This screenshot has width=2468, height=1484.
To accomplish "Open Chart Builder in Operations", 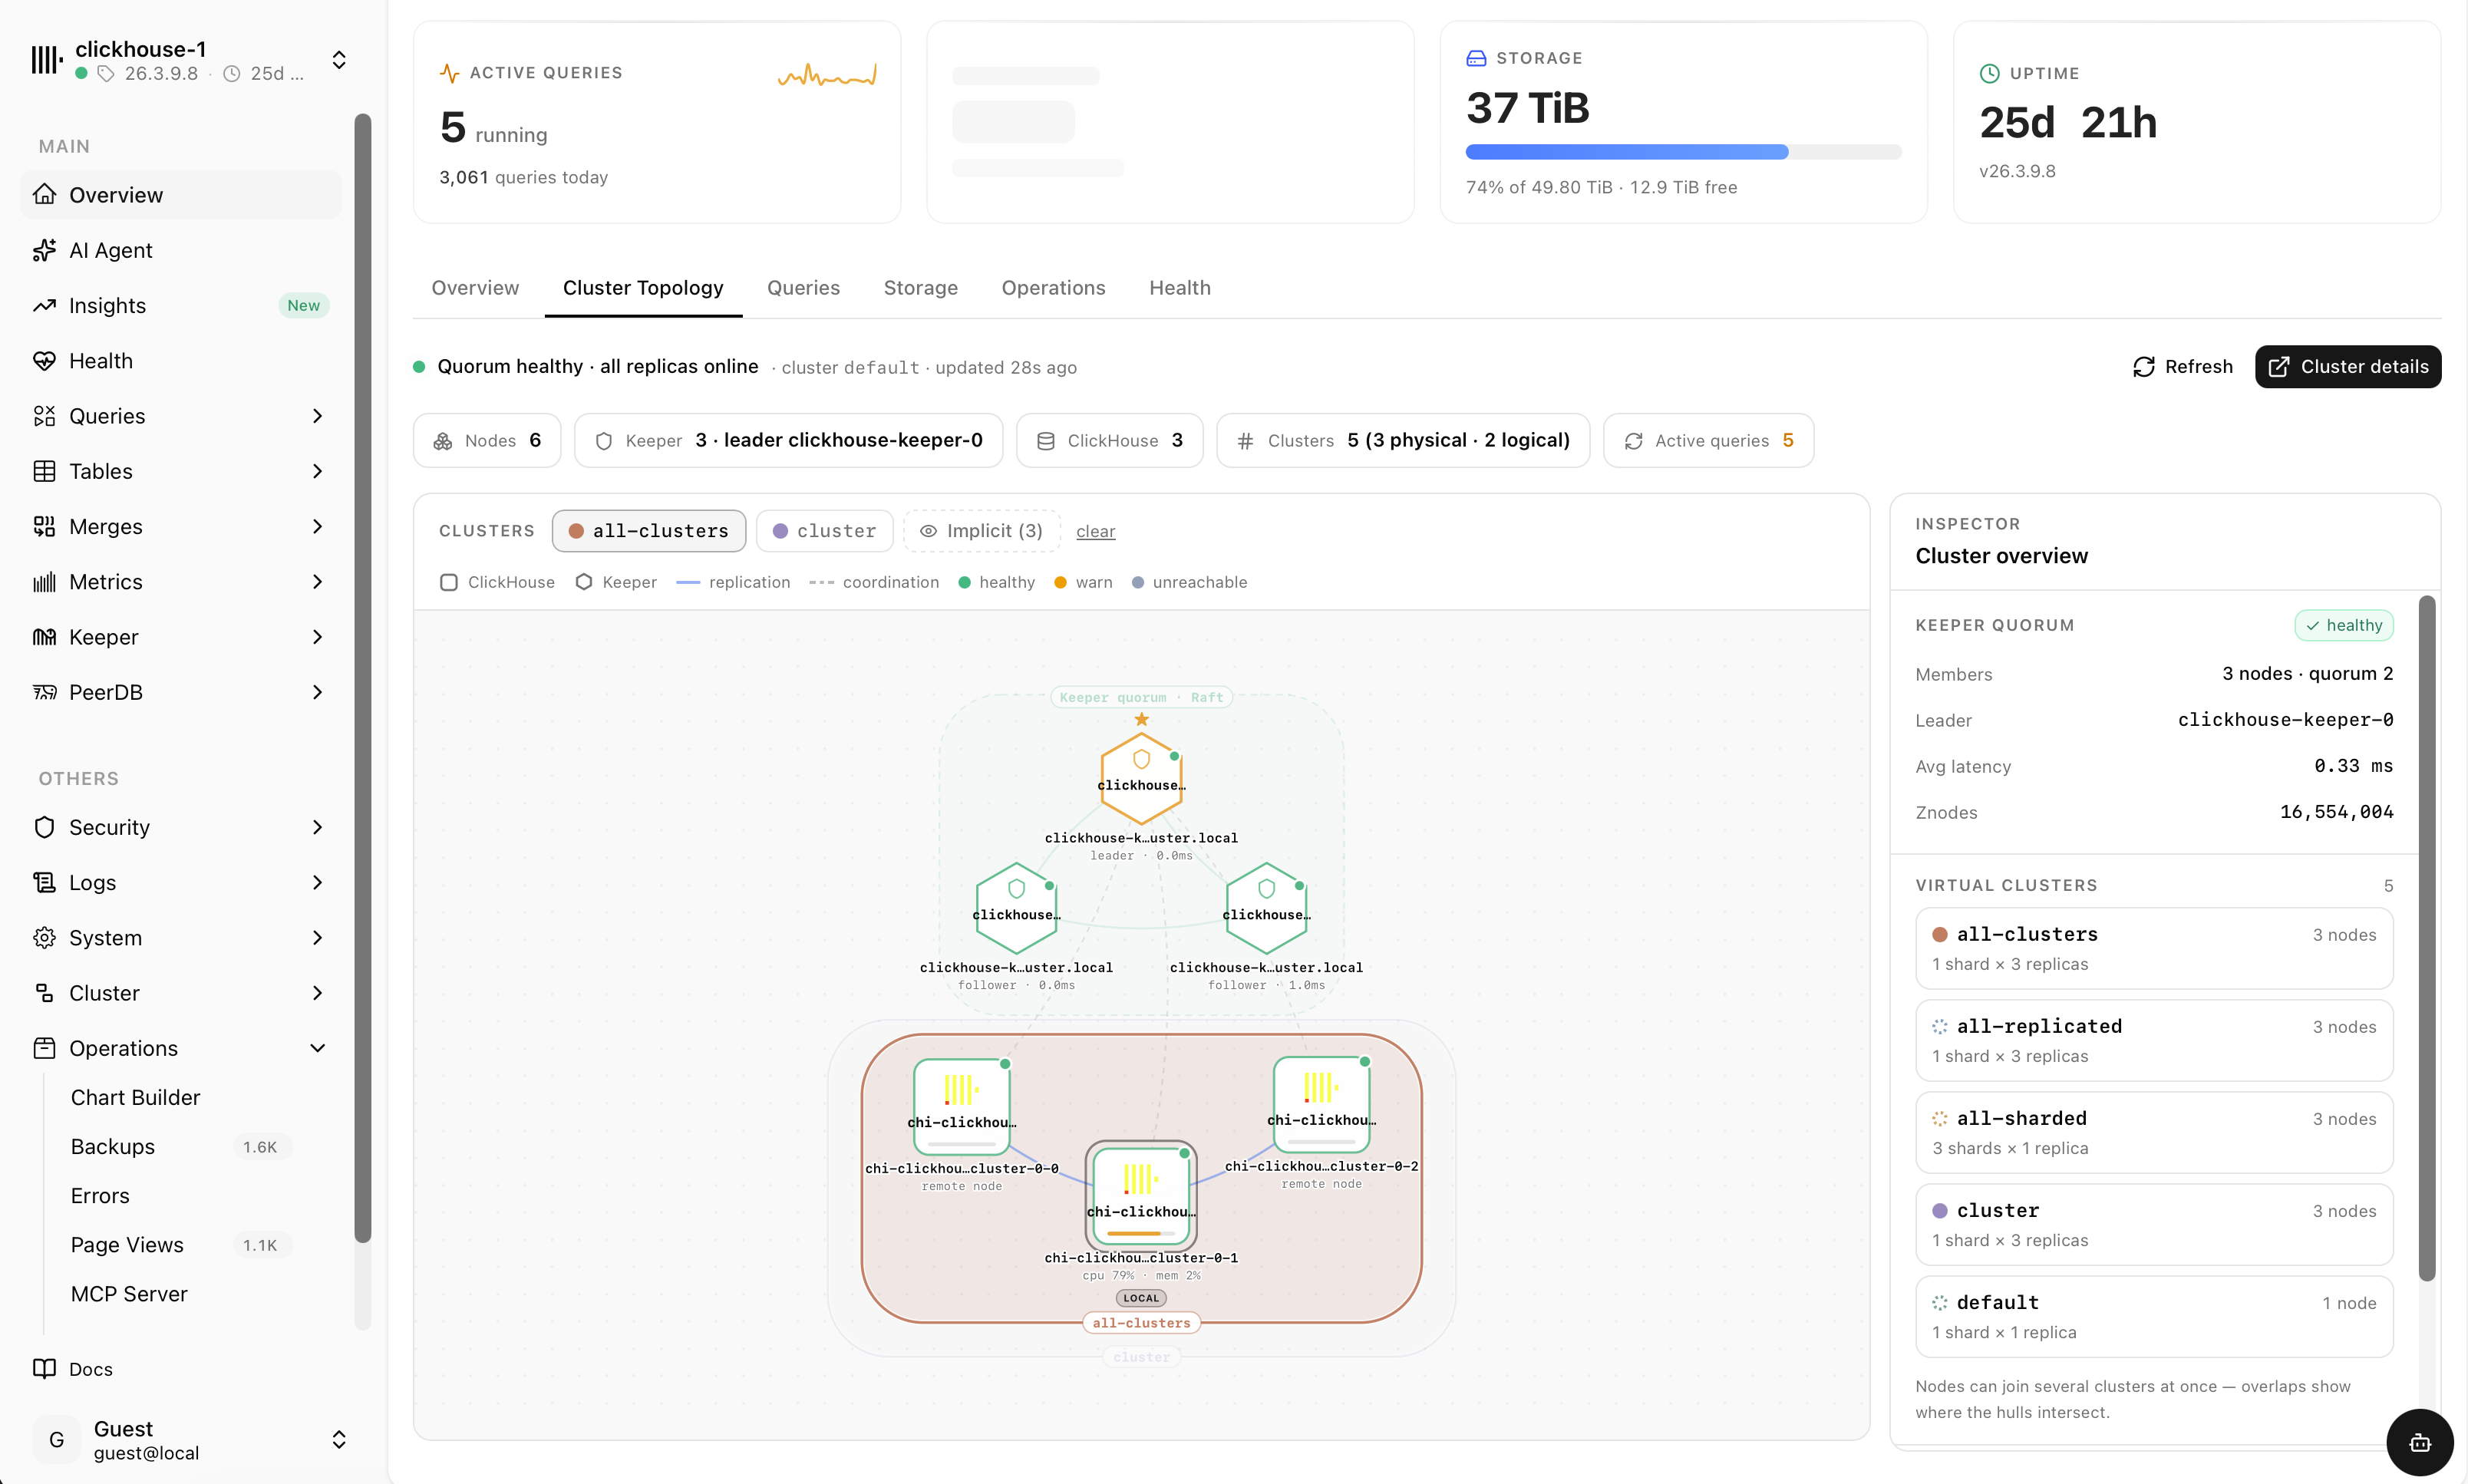I will [x=135, y=1097].
